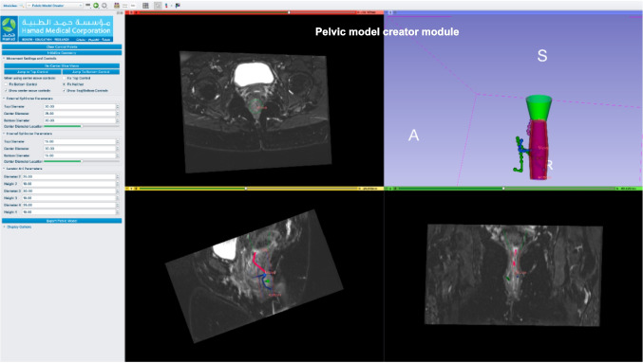The width and height of the screenshot is (643, 363).
Task: Expand the Display Options section
Action: 18,227
